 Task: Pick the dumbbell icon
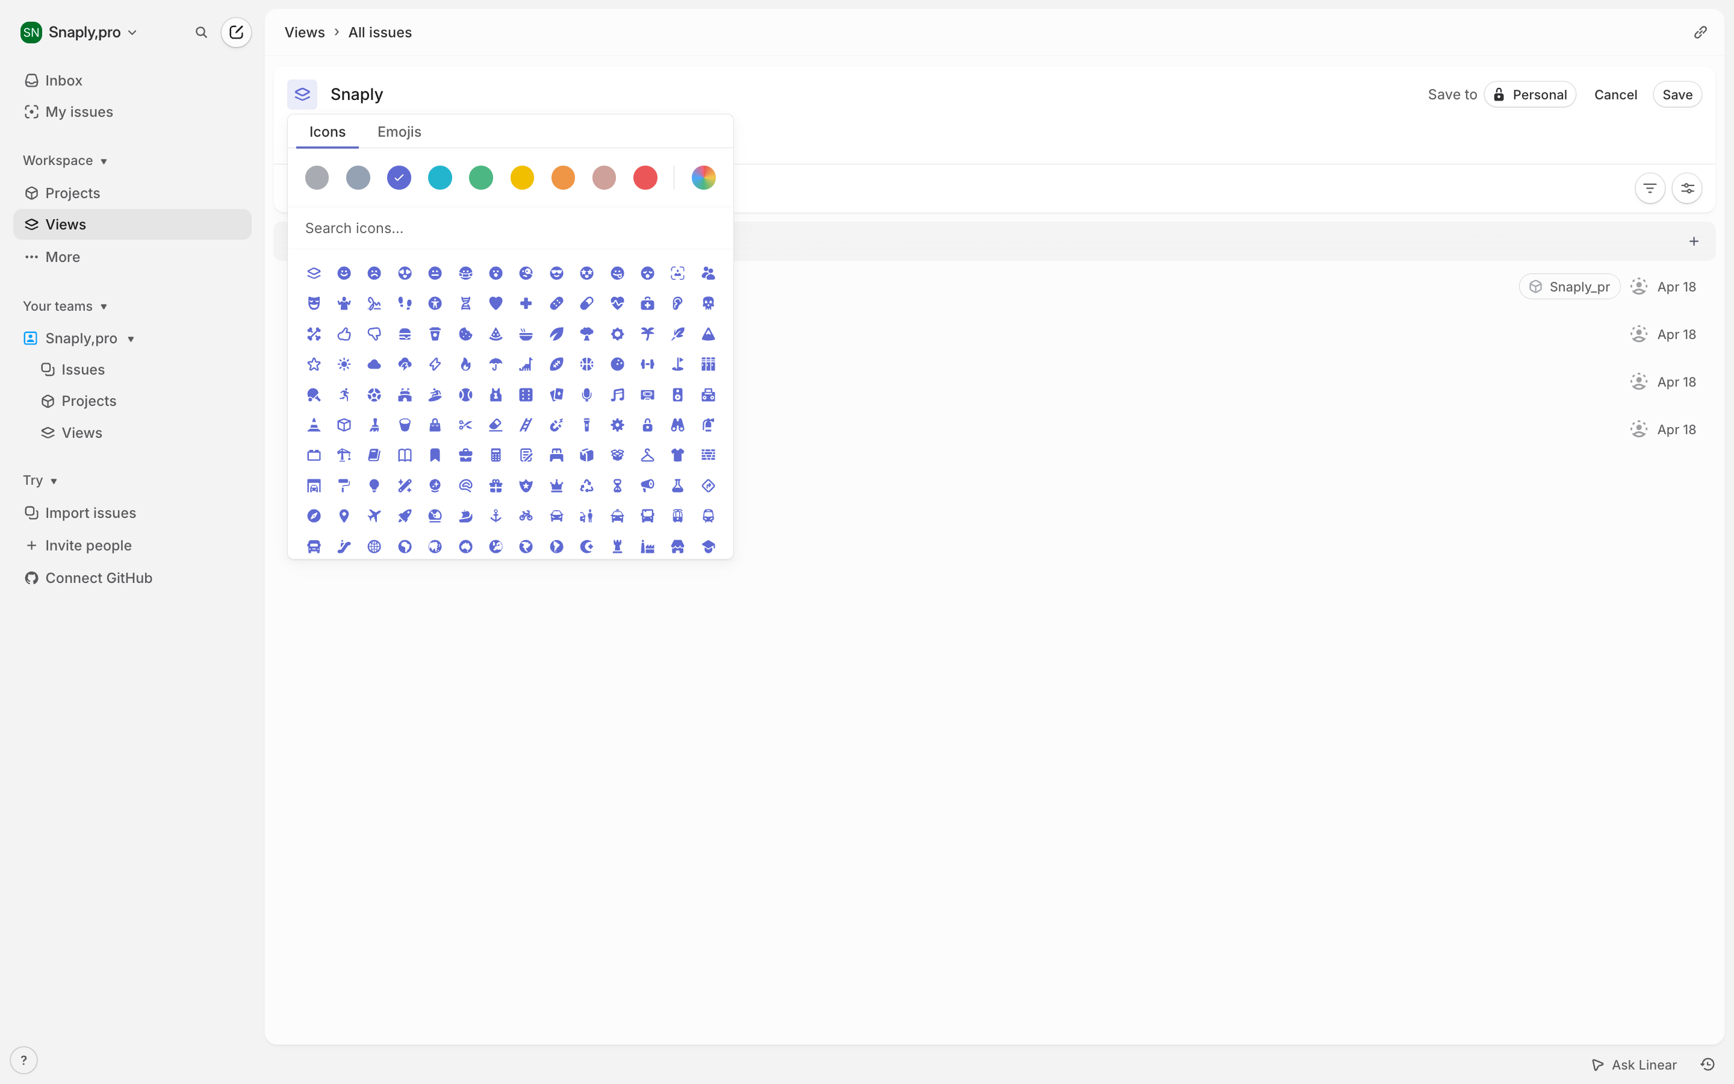pos(648,364)
